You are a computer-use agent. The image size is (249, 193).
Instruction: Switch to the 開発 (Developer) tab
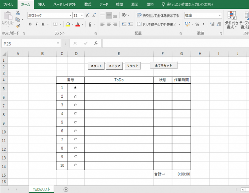coord(150,4)
